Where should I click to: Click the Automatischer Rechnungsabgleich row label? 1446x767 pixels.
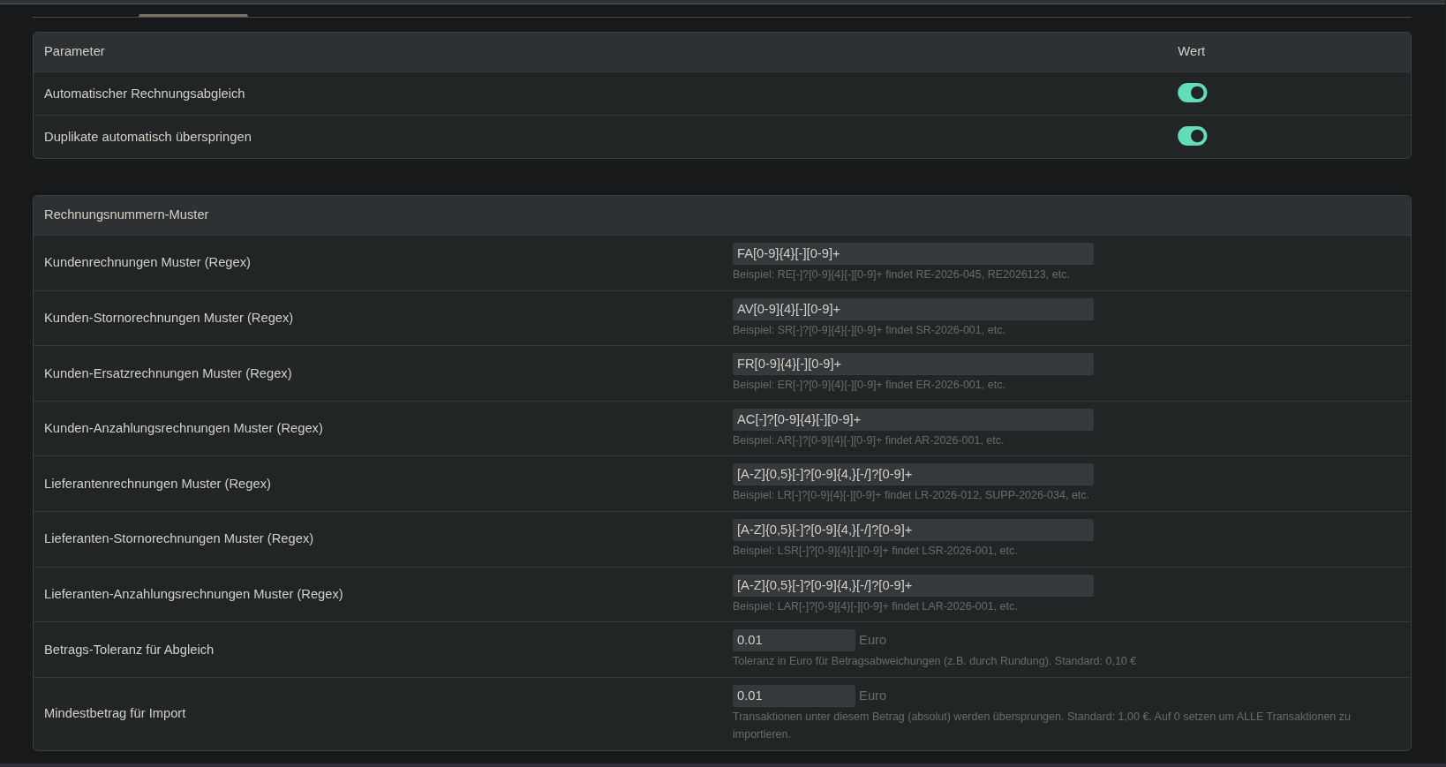point(144,94)
